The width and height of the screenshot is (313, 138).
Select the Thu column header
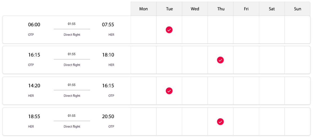point(221,9)
